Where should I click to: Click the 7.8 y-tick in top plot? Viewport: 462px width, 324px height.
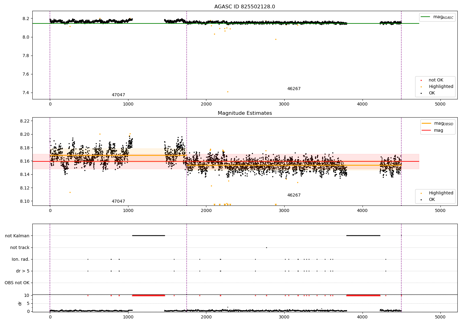click(x=26, y=56)
